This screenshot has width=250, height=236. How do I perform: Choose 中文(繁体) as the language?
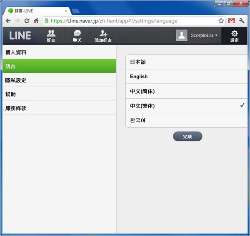click(187, 106)
